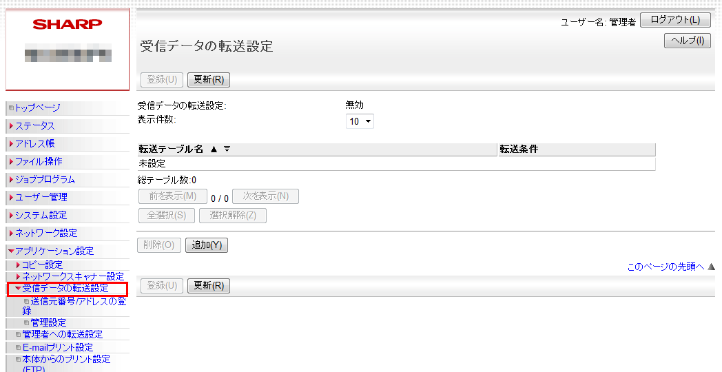Open the トップページ sidebar link

(37, 107)
